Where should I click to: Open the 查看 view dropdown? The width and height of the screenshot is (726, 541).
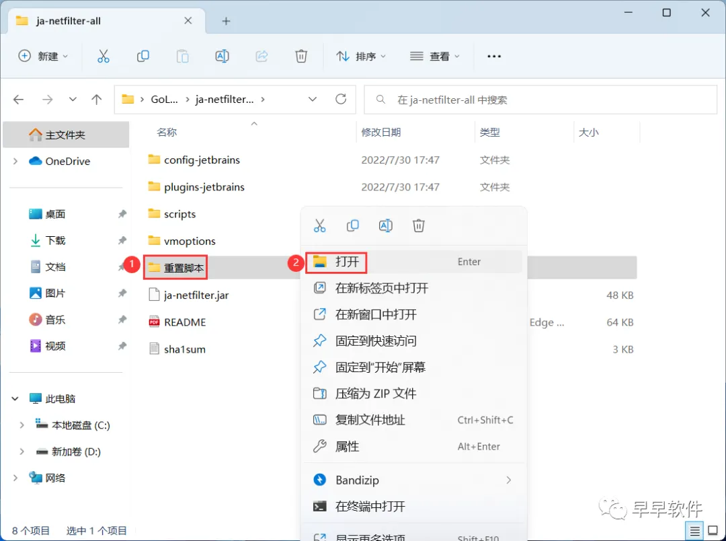point(435,56)
